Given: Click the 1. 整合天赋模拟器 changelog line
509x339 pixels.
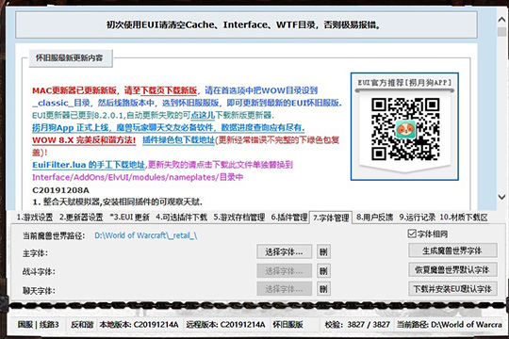Looking at the screenshot, I should point(118,202).
